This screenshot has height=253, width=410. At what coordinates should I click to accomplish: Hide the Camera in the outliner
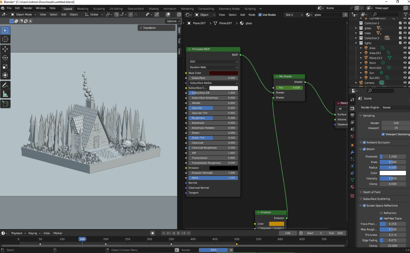click(405, 83)
